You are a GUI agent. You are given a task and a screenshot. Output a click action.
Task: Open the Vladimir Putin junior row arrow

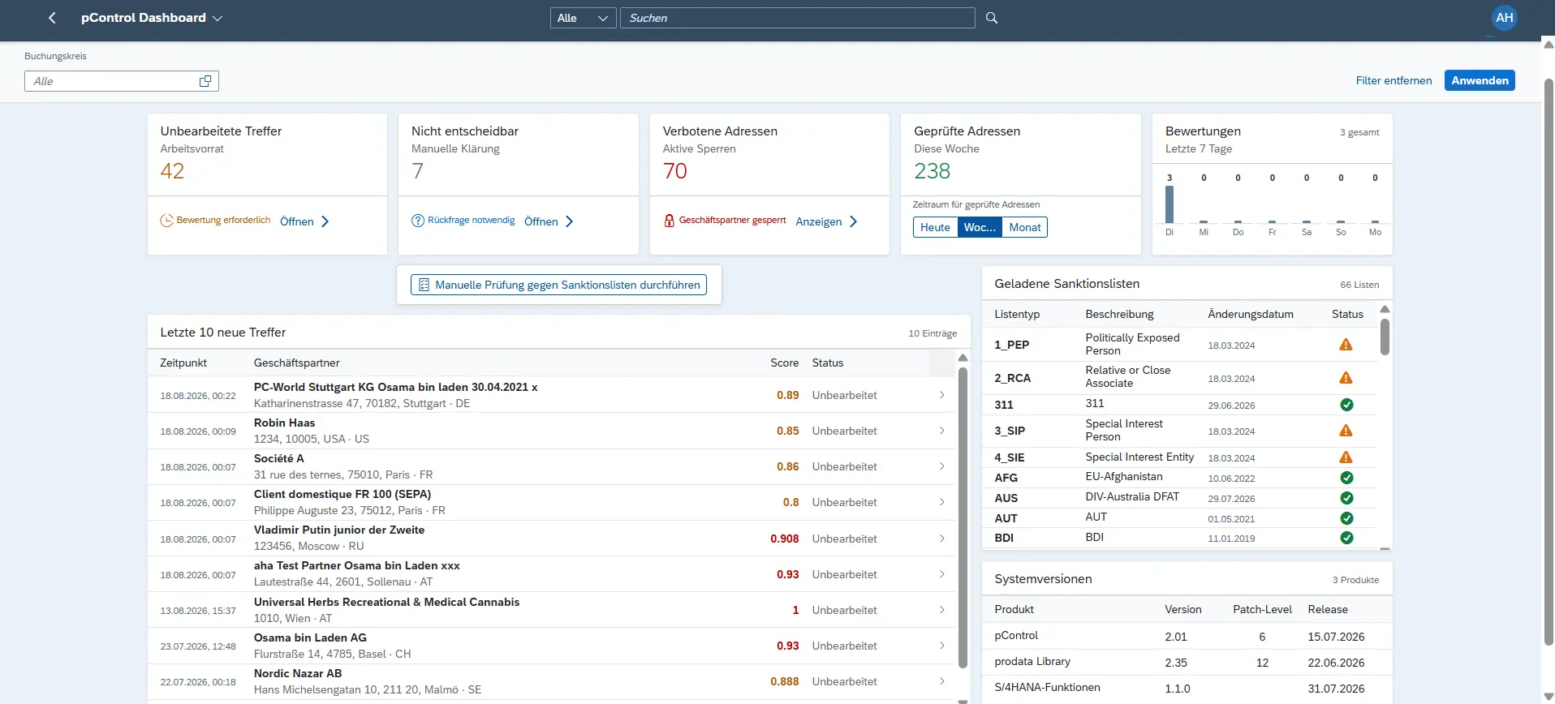click(x=941, y=539)
